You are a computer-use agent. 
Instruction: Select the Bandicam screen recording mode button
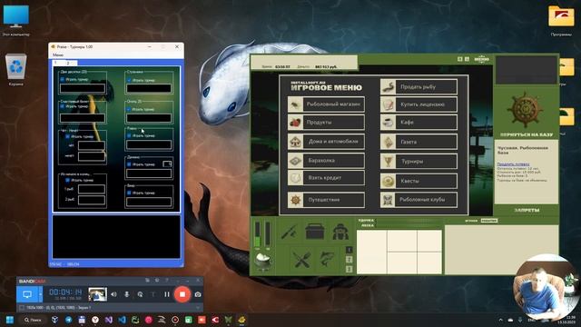click(27, 294)
